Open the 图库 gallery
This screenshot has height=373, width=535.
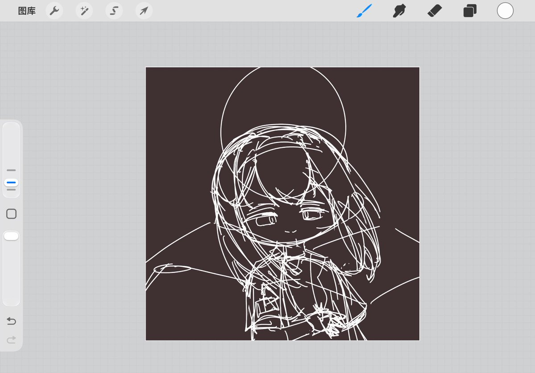27,11
